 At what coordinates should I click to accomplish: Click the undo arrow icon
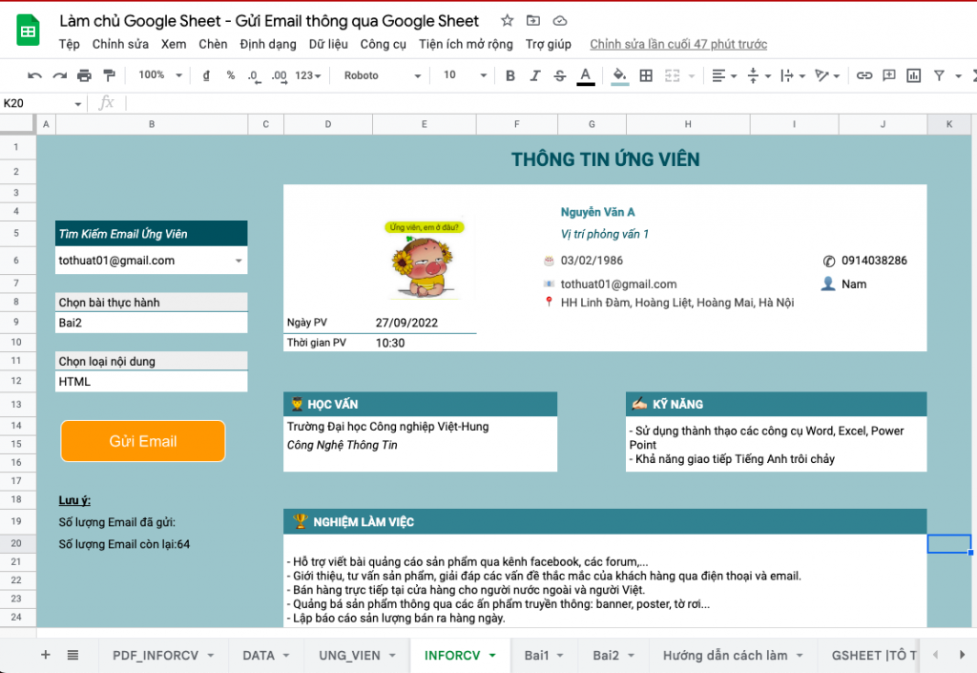[34, 75]
